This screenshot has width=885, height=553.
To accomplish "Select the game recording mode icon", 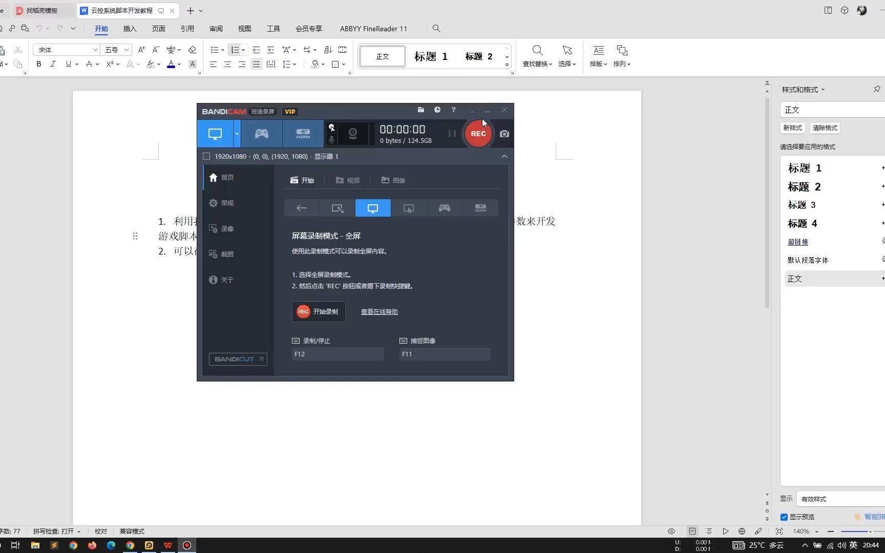I will [262, 134].
